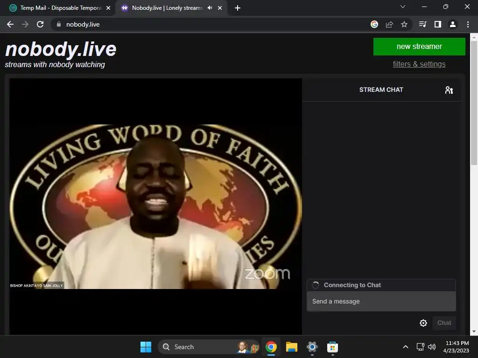
Task: Open a new browser tab
Action: [238, 8]
